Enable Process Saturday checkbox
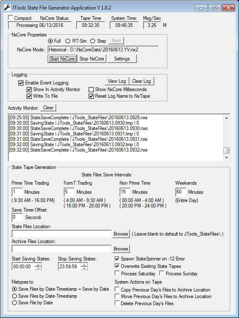 coord(117,273)
